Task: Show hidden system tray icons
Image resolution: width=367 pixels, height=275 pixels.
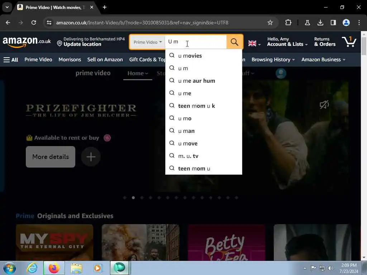Action: tap(305, 268)
